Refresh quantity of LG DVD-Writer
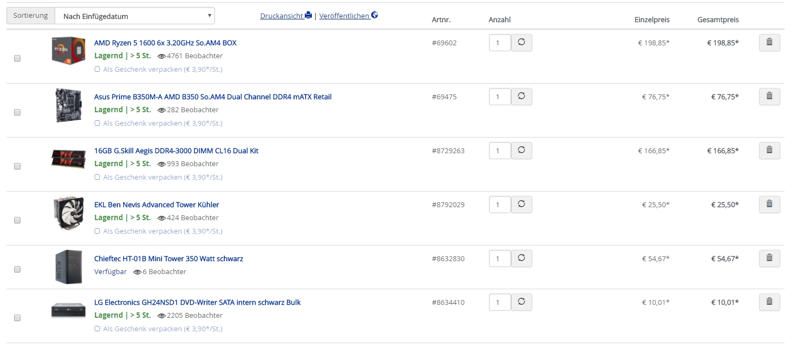 coord(521,302)
